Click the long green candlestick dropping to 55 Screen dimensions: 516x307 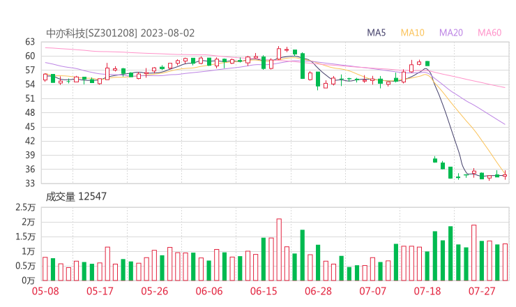[303, 66]
